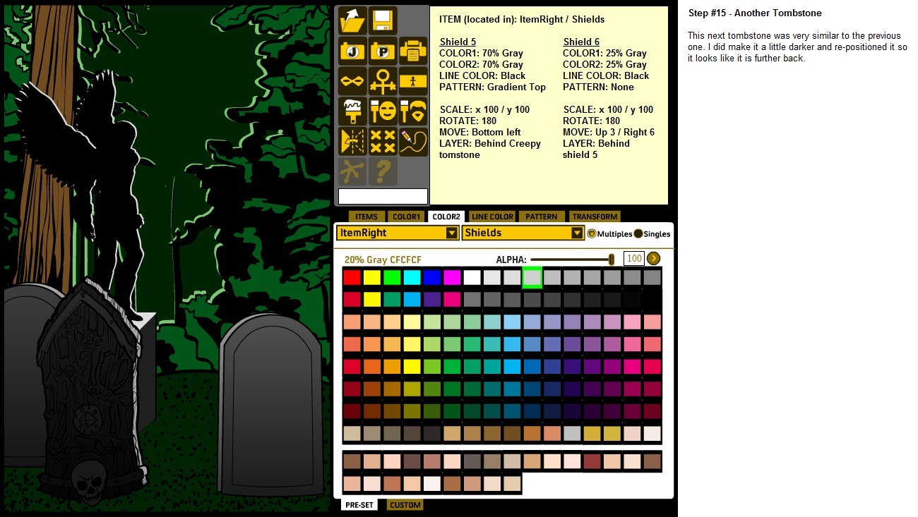Click the 'PATTERN: Gradient Top' text
This screenshot has height=517, width=918.
click(x=492, y=87)
